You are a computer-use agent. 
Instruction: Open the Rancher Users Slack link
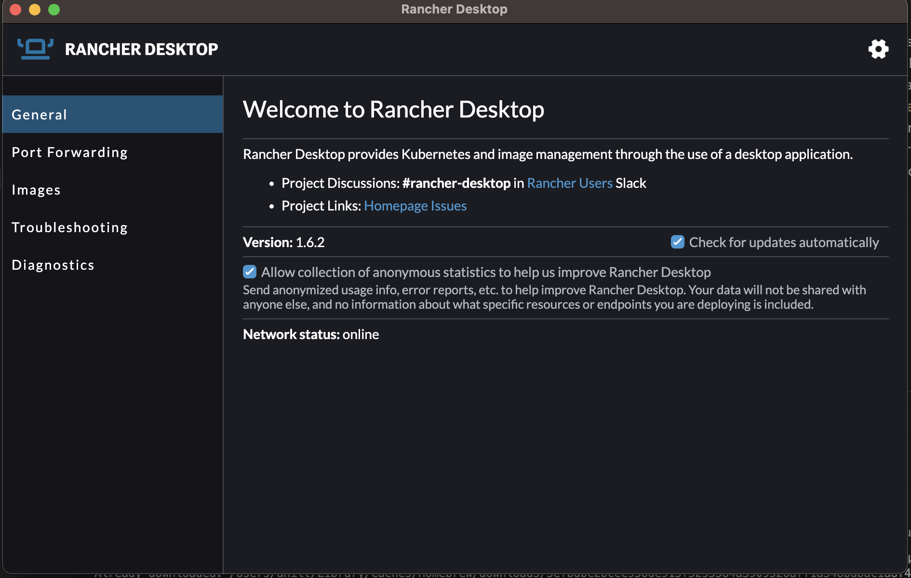pyautogui.click(x=569, y=183)
